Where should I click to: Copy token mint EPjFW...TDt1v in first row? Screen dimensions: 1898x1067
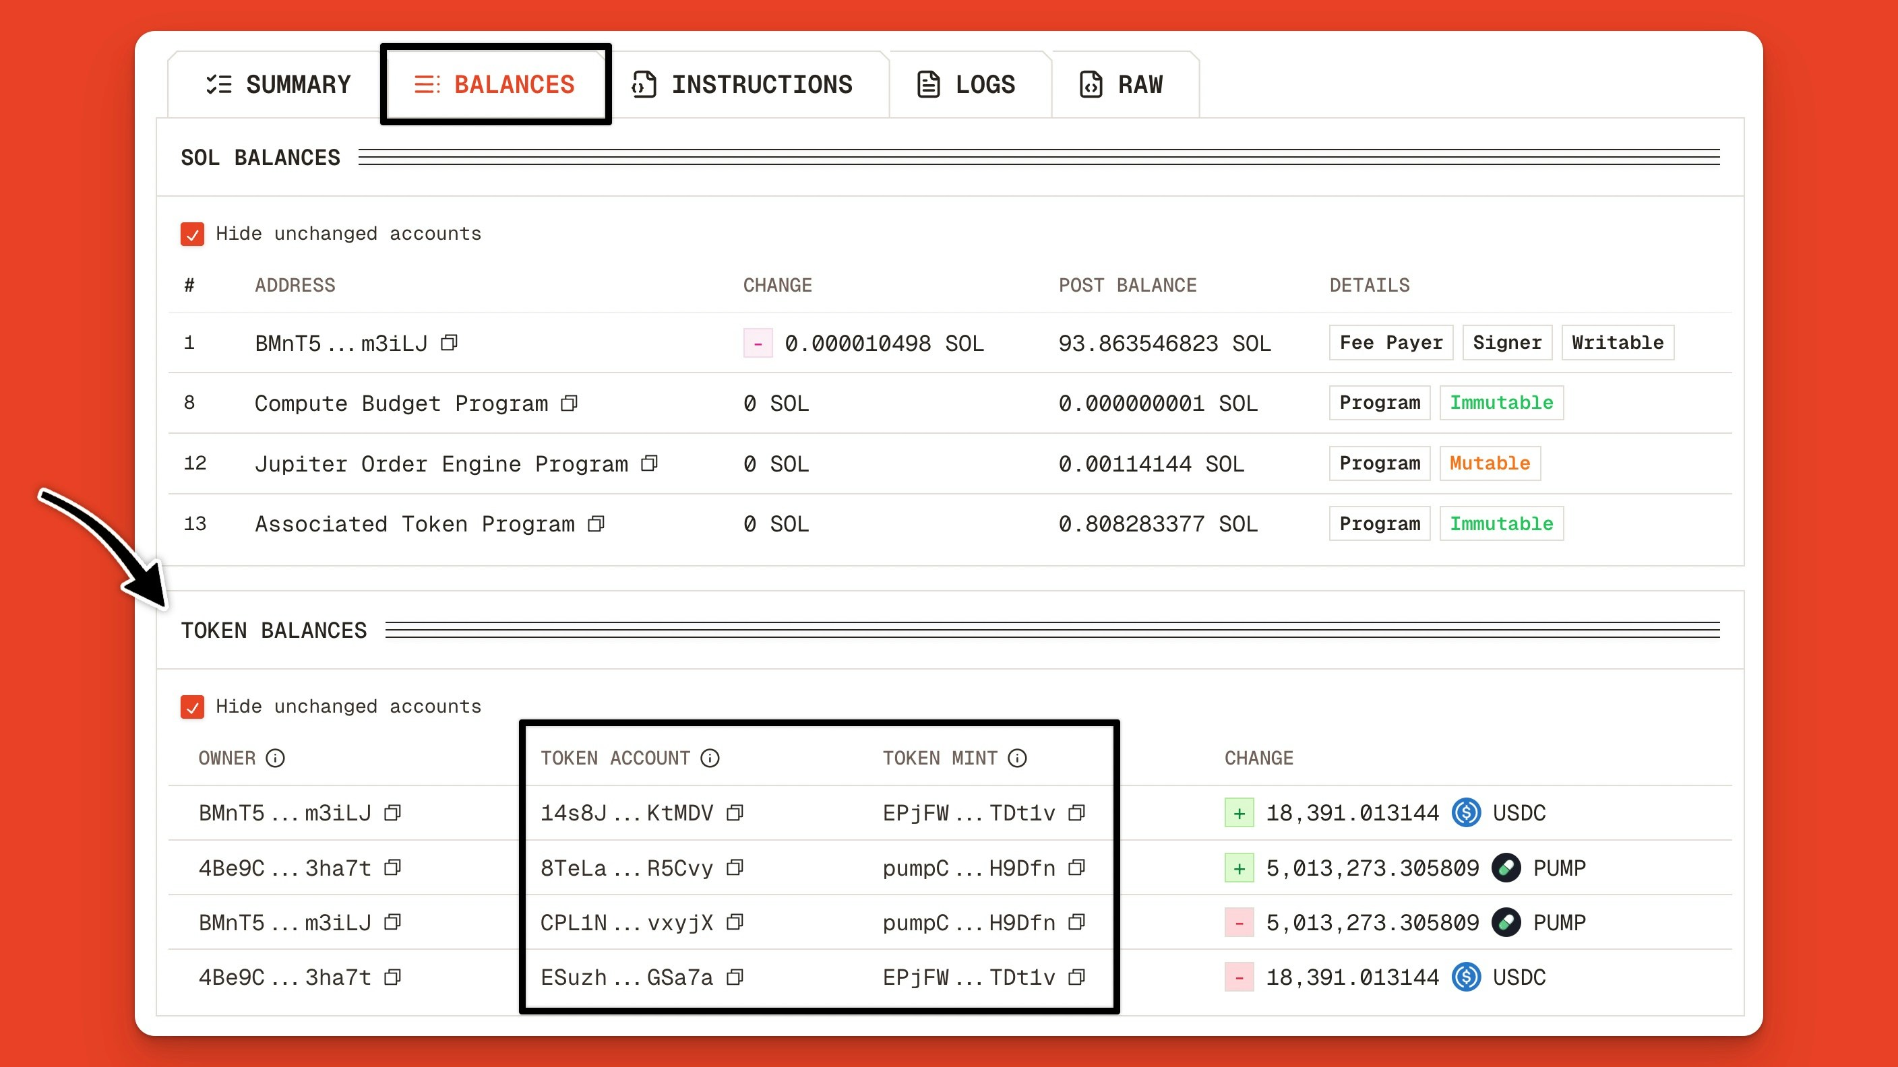(x=1077, y=813)
